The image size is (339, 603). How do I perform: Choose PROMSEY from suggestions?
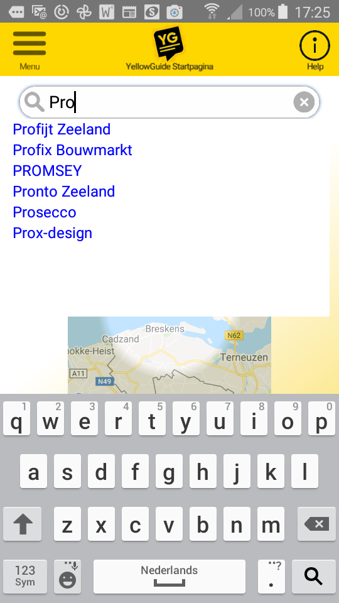tap(47, 171)
